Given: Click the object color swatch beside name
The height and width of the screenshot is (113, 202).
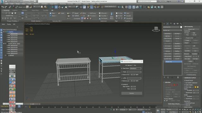Looking at the screenshot, I should tap(181, 27).
